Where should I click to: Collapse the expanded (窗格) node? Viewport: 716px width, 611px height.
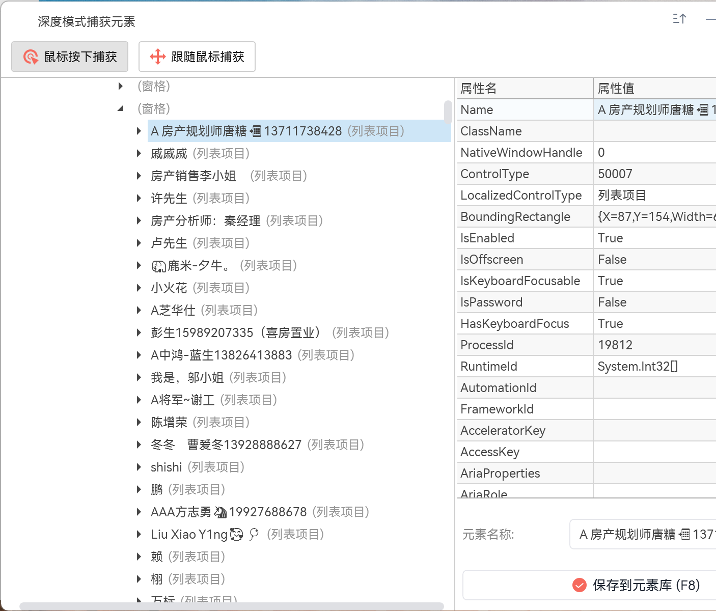tap(120, 108)
